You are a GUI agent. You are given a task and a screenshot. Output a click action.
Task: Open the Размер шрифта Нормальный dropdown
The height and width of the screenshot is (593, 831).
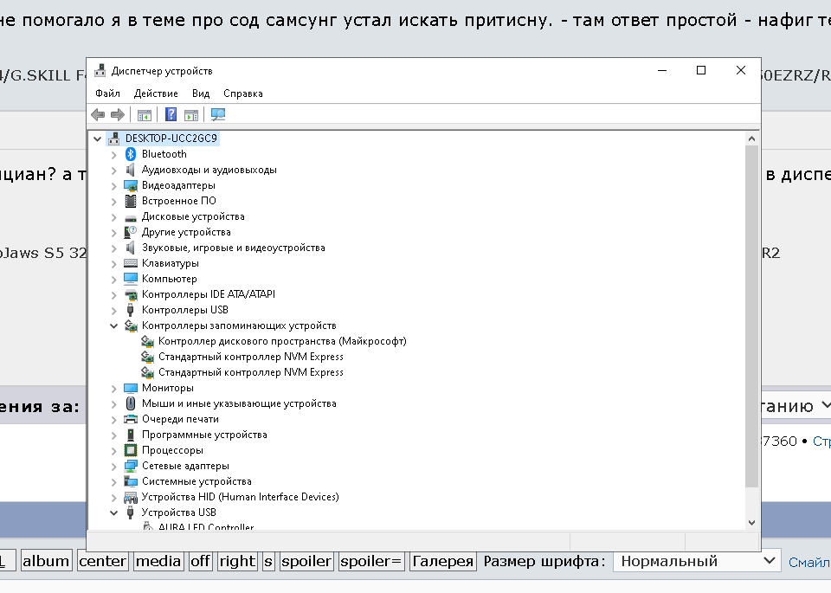[x=697, y=561]
